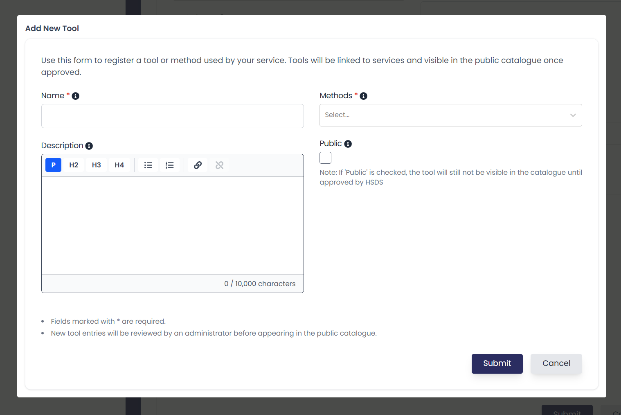Screen dimensions: 621x415
Task: Apply H3 heading format
Action: [97, 165]
